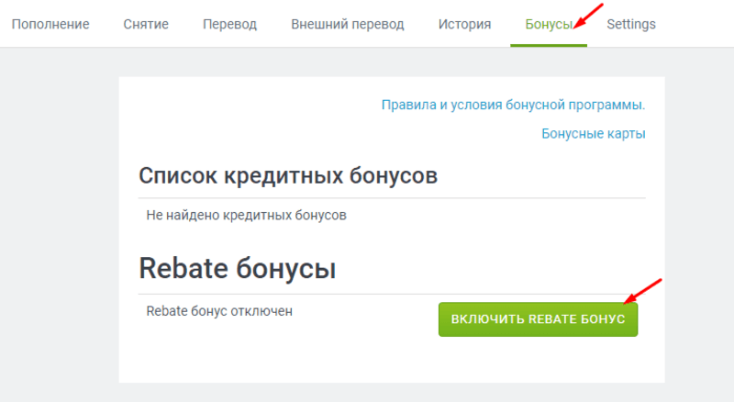Switch to the Снятие tab
The height and width of the screenshot is (402, 734).
tap(146, 24)
